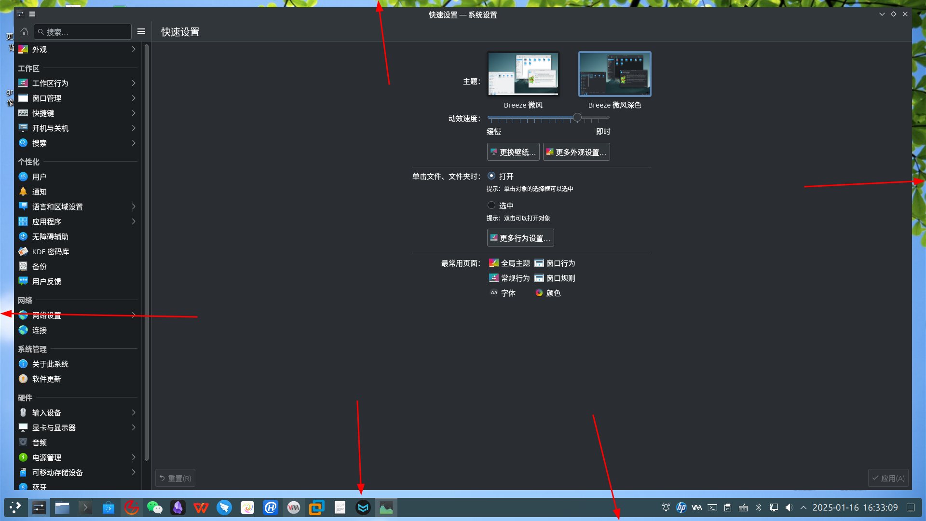Show hidden system tray icons arrow
This screenshot has width=926, height=521.
click(803, 507)
